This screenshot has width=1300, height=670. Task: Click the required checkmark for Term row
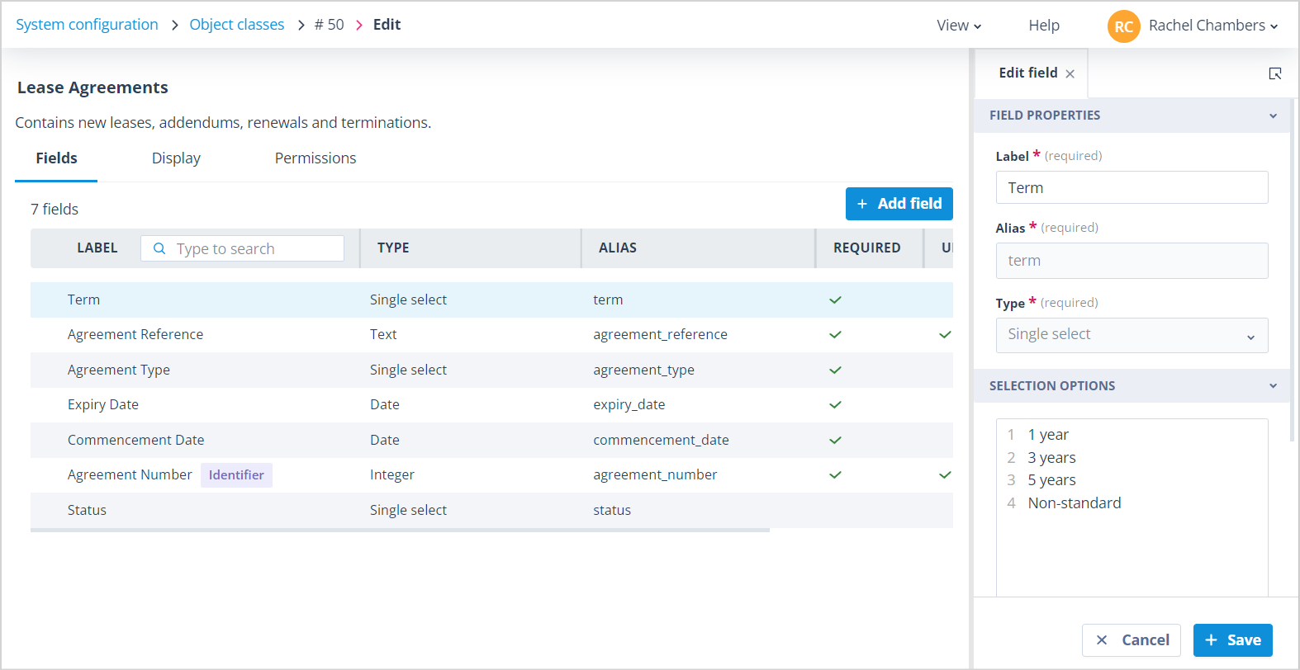coord(835,300)
